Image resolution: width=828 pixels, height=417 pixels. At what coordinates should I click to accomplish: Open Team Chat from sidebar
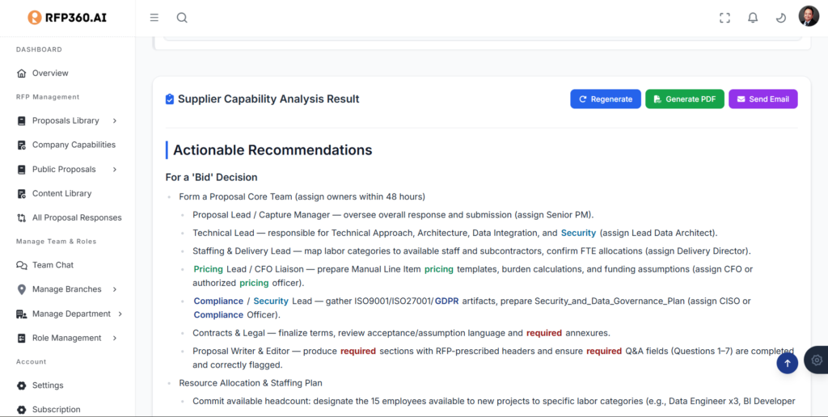pos(53,265)
